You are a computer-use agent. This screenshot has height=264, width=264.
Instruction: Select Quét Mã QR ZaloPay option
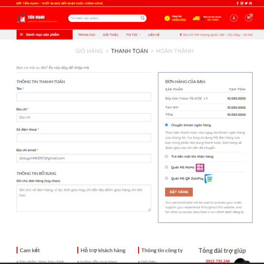166,178
